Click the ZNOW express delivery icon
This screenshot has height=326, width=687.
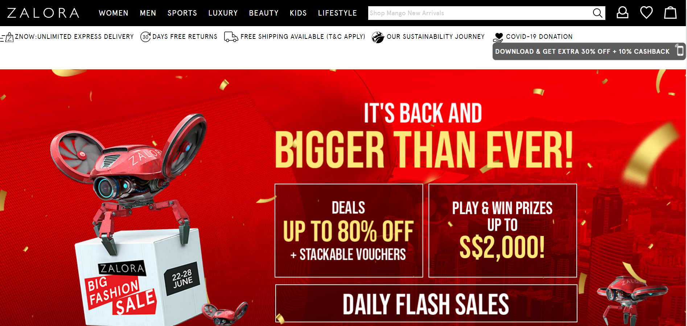[7, 37]
